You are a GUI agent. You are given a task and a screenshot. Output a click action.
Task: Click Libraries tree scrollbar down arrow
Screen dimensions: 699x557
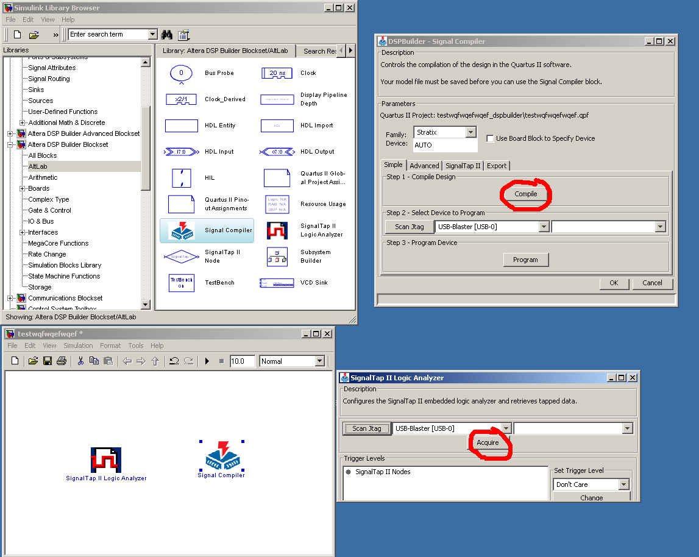pyautogui.click(x=145, y=305)
